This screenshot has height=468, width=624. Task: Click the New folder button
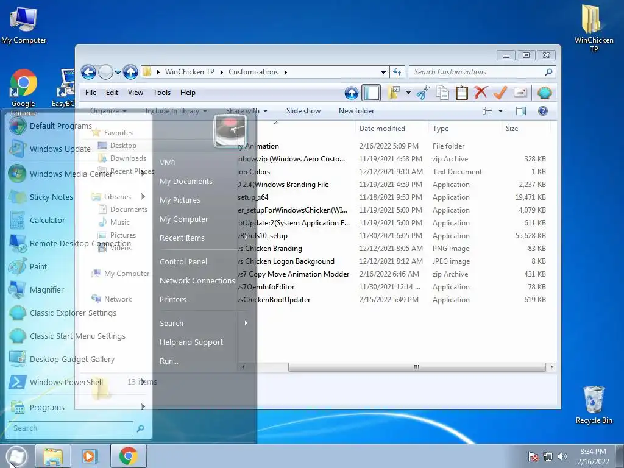click(x=356, y=111)
